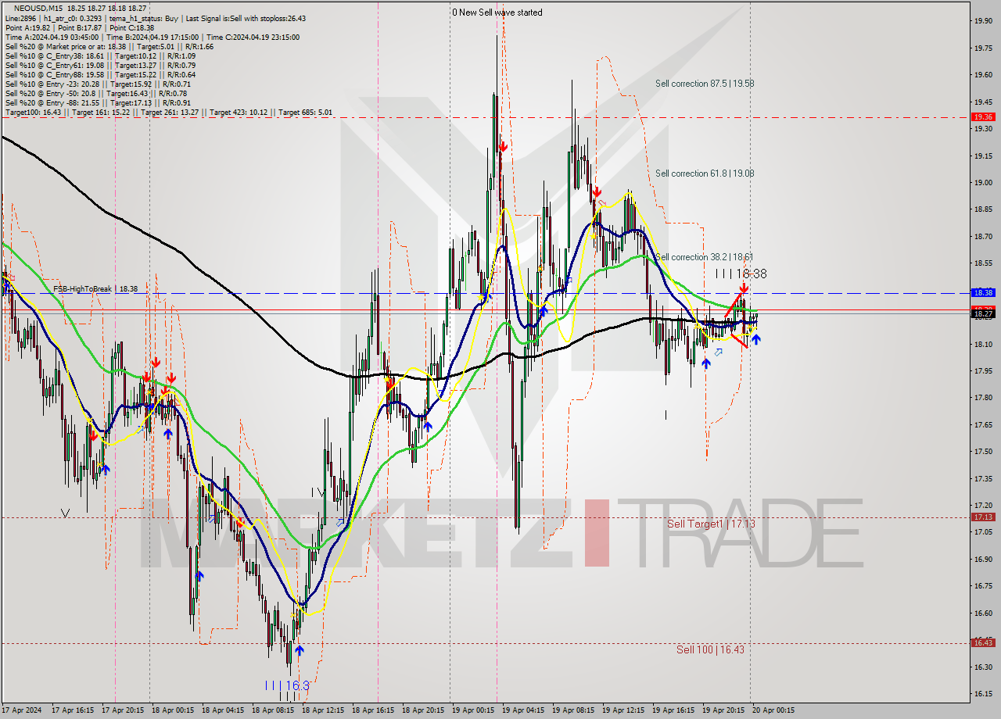Click the '18 Apr 08:15' time label
The width and height of the screenshot is (1001, 719).
273,710
